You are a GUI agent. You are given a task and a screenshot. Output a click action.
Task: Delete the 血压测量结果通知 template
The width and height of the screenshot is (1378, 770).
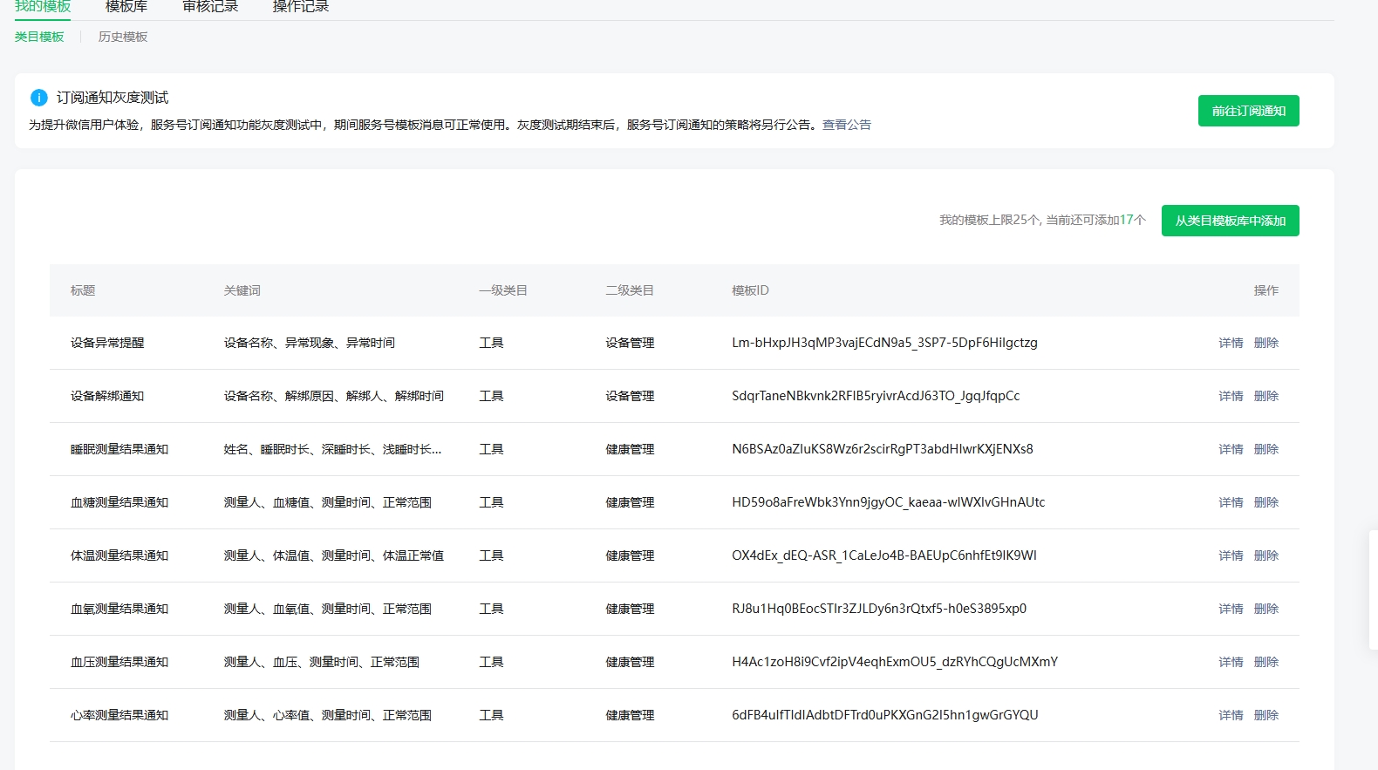click(x=1265, y=662)
